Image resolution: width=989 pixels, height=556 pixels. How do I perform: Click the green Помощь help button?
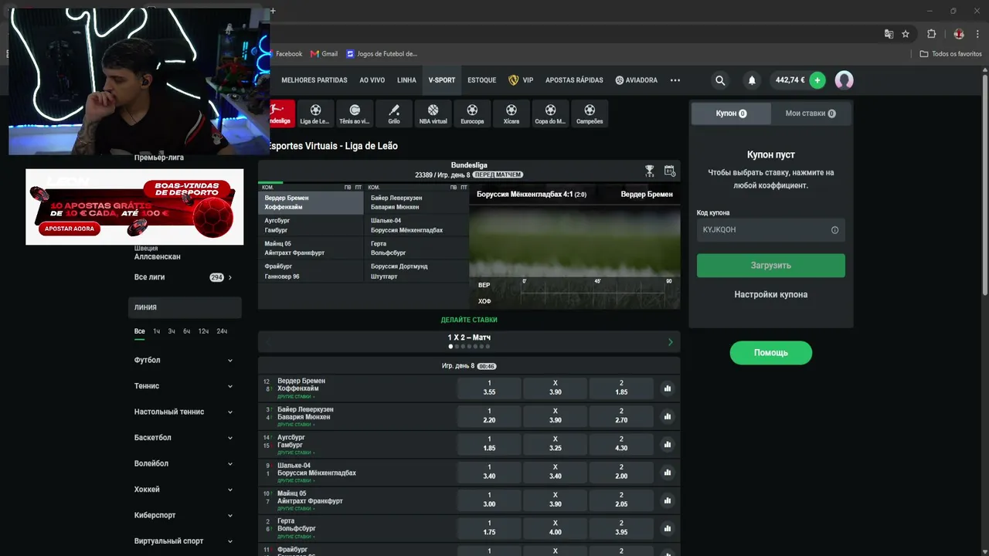coord(771,353)
